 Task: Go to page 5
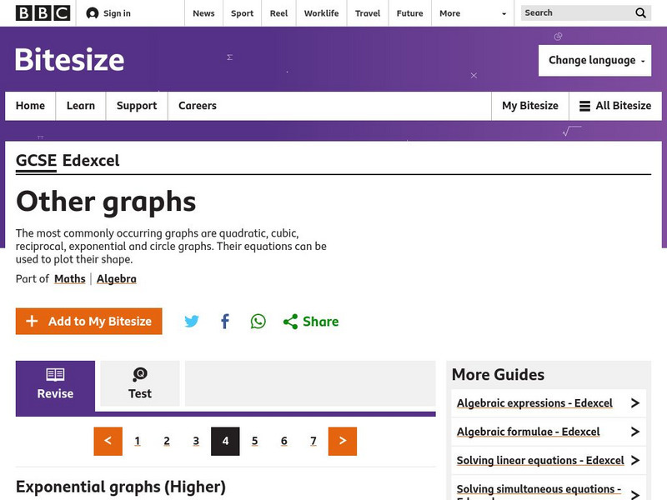[x=255, y=441]
